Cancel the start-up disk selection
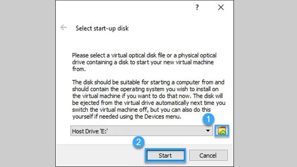The image size is (297, 167). click(208, 155)
